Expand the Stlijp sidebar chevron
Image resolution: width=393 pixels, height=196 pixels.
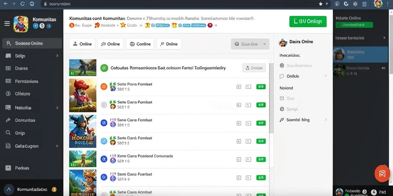(57, 56)
